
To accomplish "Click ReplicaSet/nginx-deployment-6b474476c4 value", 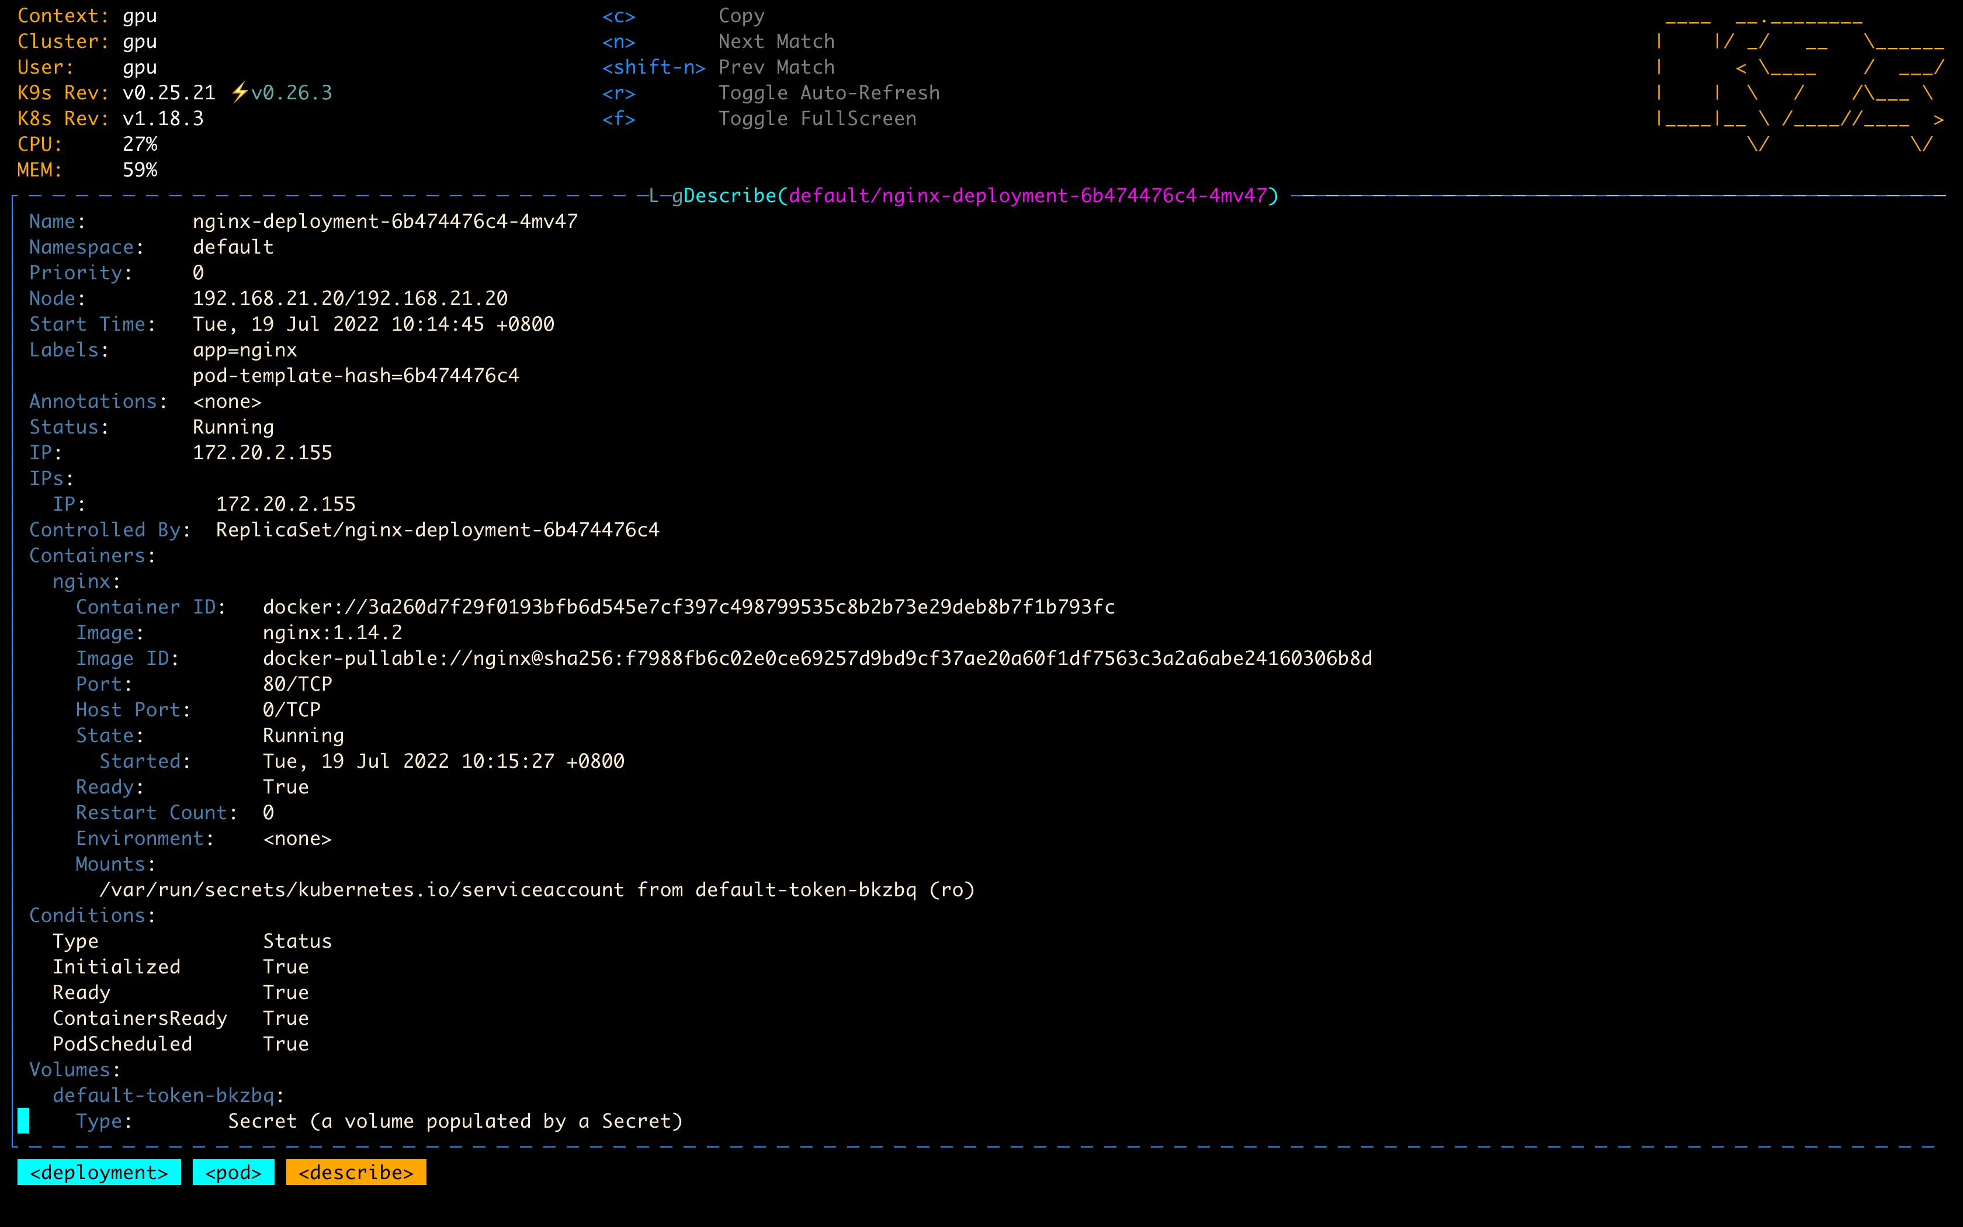I will pyautogui.click(x=438, y=530).
